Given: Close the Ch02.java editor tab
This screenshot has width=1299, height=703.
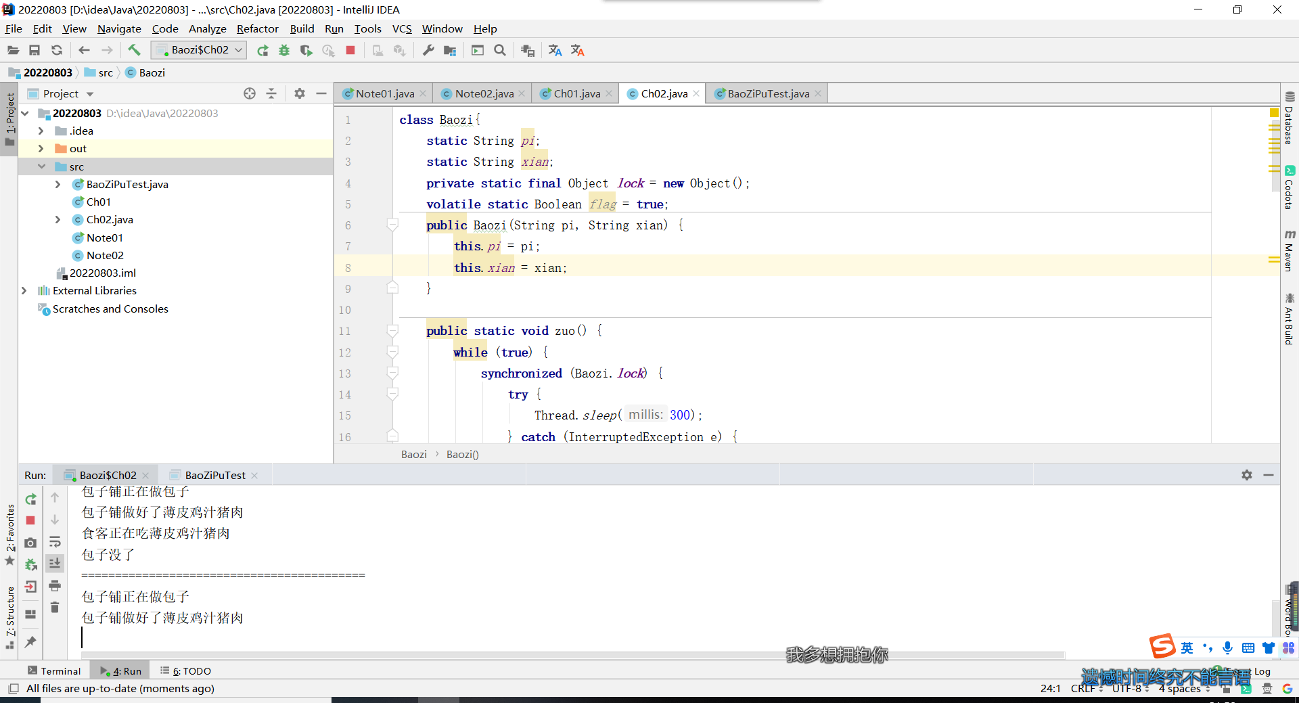Looking at the screenshot, I should click(696, 93).
